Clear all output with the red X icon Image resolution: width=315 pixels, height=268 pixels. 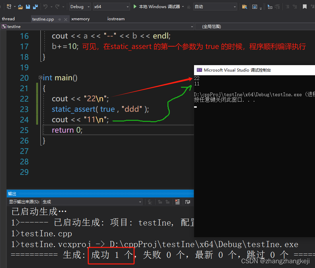[178, 202]
